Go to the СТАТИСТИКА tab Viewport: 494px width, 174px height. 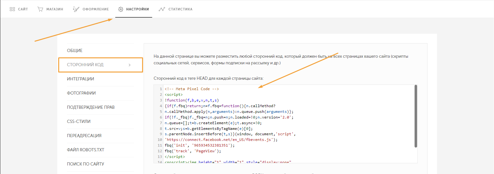pyautogui.click(x=175, y=9)
